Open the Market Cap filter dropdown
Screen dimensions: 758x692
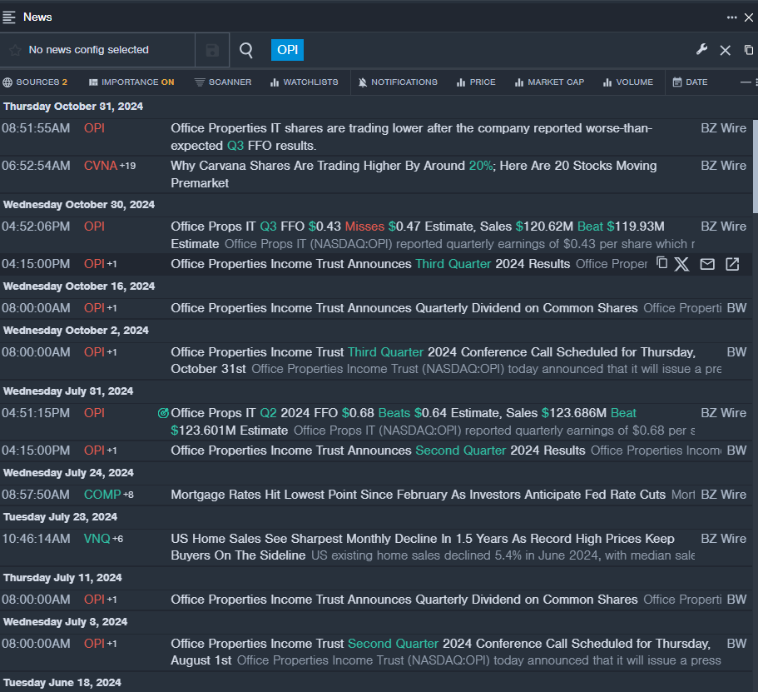tap(549, 82)
